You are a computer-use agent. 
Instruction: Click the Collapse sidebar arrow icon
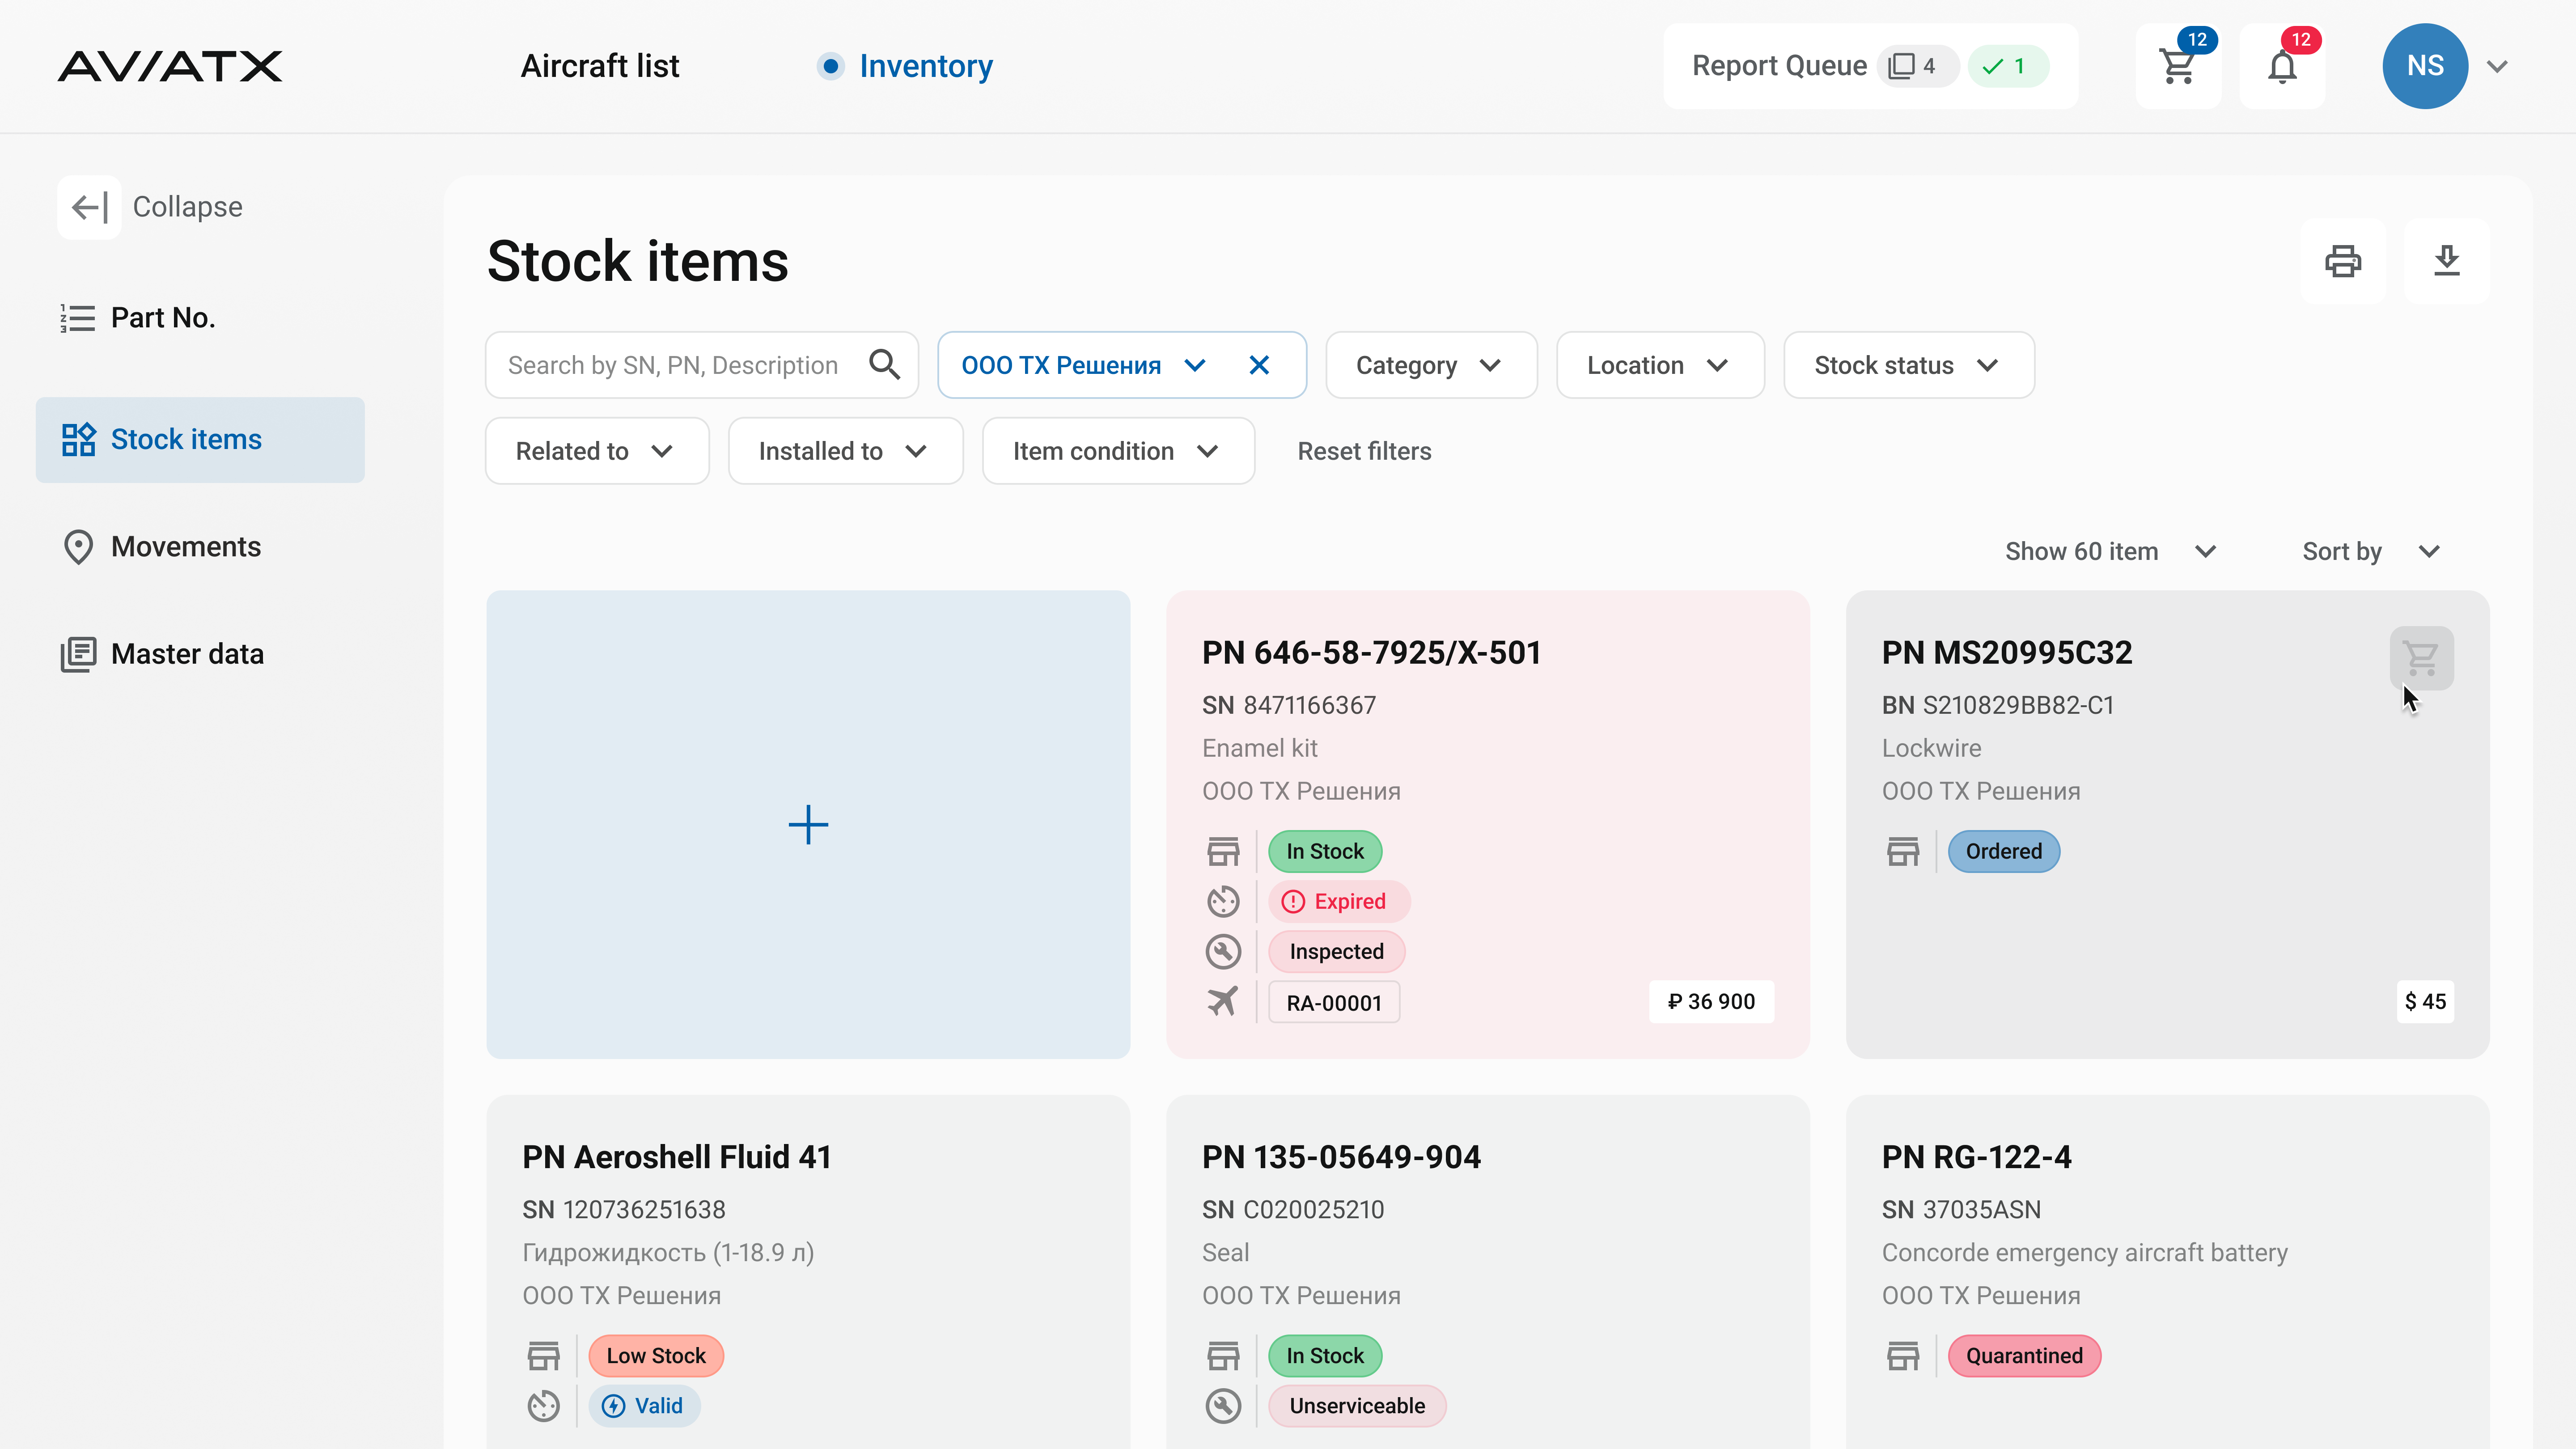coord(89,207)
